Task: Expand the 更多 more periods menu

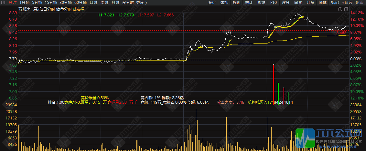Action: coord(142,3)
